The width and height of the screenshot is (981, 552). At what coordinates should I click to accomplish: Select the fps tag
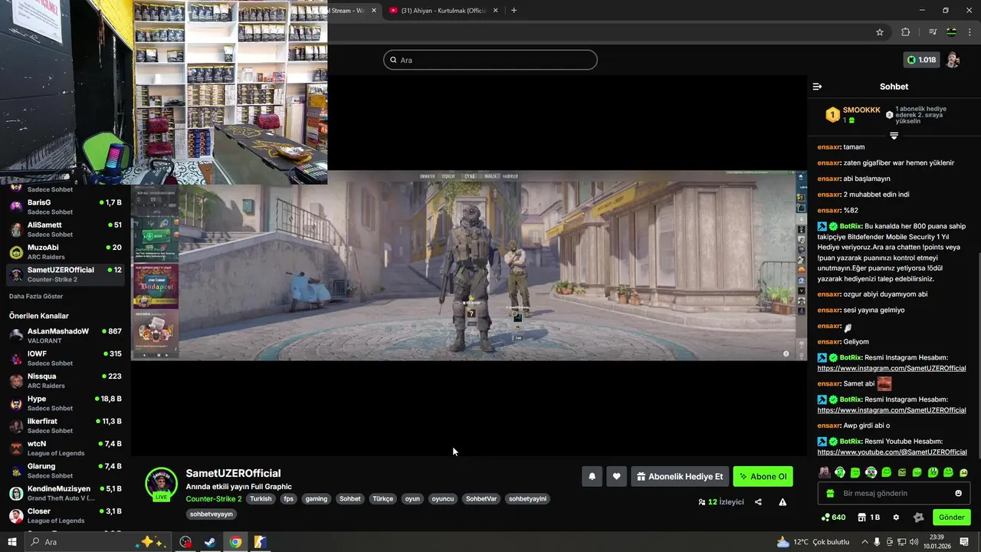288,498
